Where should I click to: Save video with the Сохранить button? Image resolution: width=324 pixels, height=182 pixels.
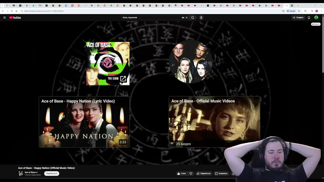click(x=221, y=173)
